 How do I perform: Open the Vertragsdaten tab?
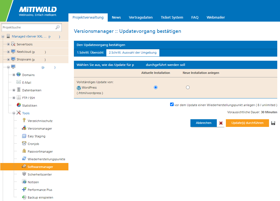[141, 18]
